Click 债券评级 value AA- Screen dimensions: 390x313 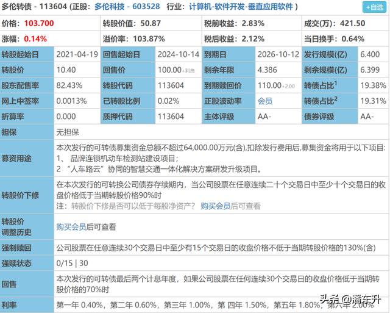pyautogui.click(x=367, y=117)
